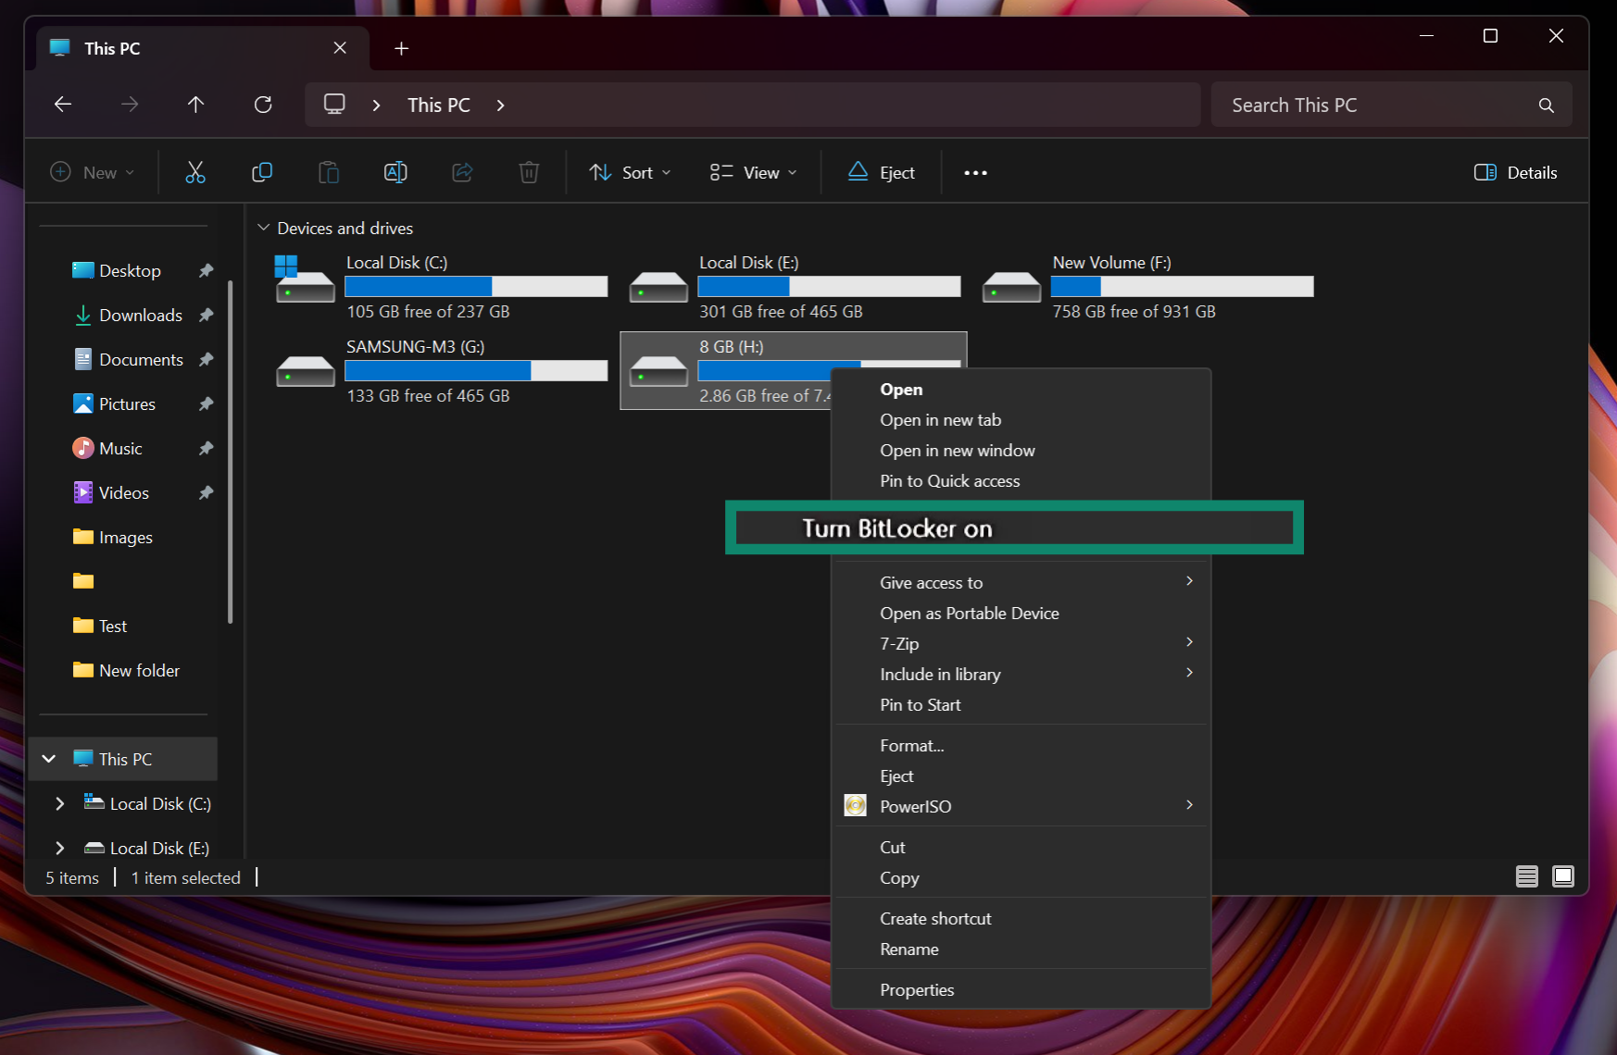
Task: Click the Eject icon in the toolbar
Action: click(x=880, y=172)
